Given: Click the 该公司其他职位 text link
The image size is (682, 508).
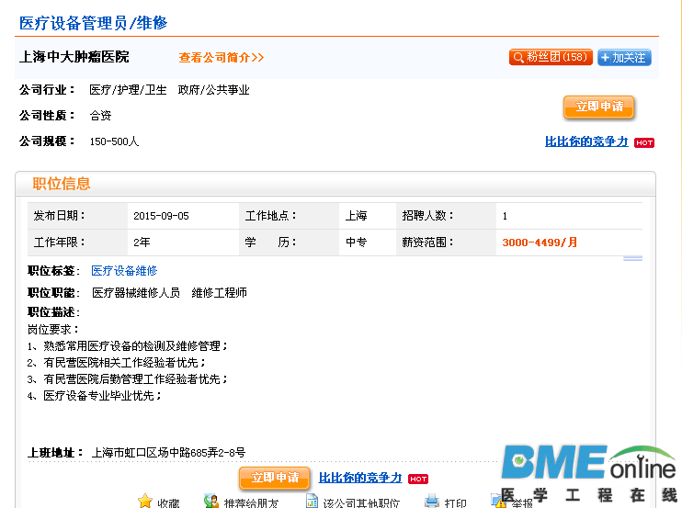Looking at the screenshot, I should pyautogui.click(x=361, y=503).
